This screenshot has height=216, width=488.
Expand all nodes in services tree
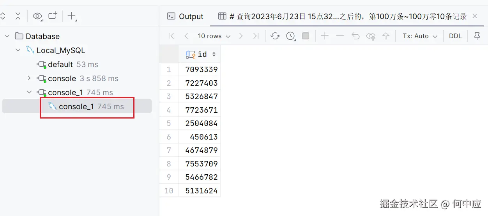click(x=3, y=16)
